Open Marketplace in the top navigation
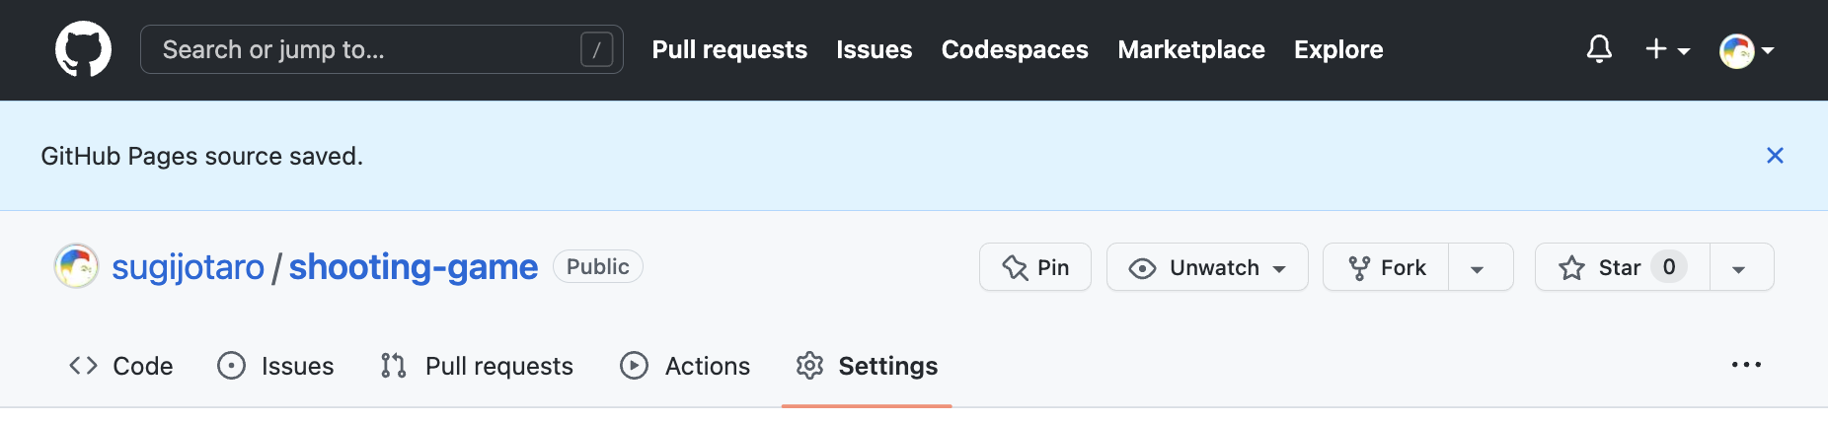 tap(1191, 49)
